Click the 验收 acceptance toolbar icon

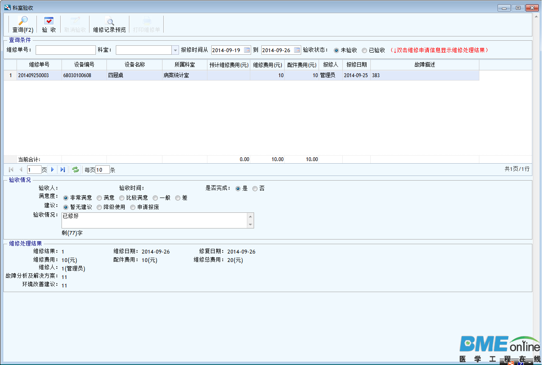click(x=49, y=21)
